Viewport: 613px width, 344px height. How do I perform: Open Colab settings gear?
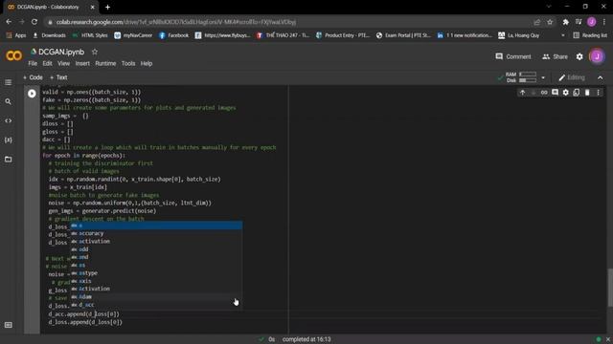[x=579, y=56]
